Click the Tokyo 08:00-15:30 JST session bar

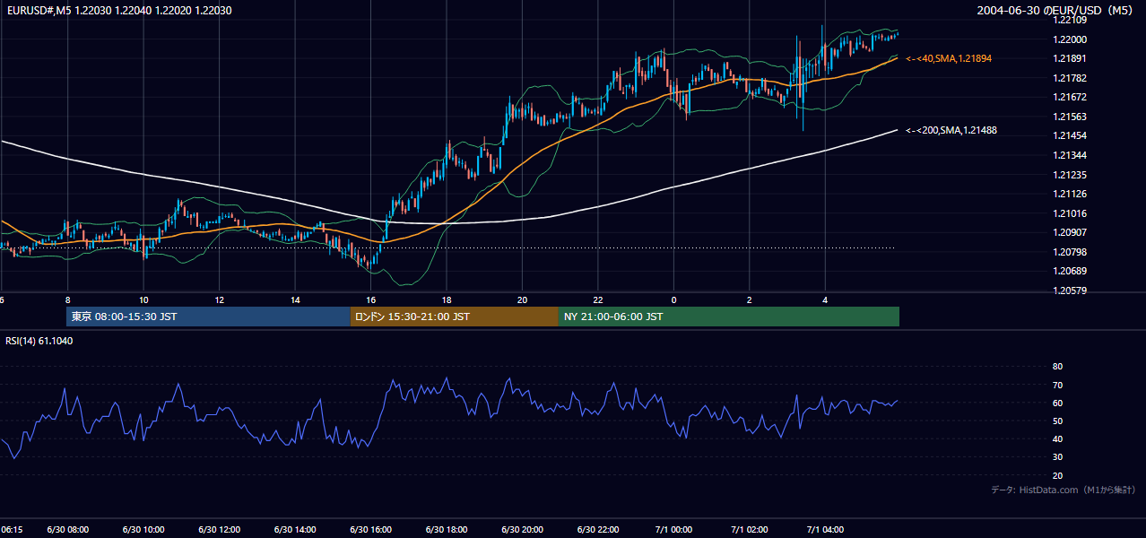point(208,317)
